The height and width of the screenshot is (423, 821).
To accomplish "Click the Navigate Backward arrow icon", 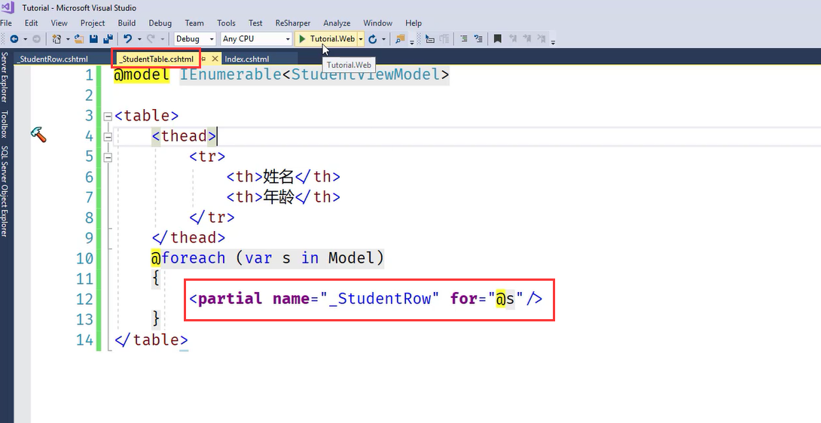I will tap(14, 38).
